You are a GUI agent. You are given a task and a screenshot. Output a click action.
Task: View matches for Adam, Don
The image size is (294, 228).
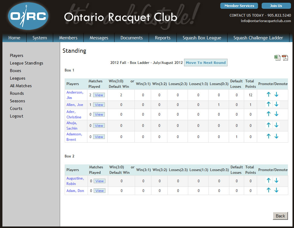99,191
